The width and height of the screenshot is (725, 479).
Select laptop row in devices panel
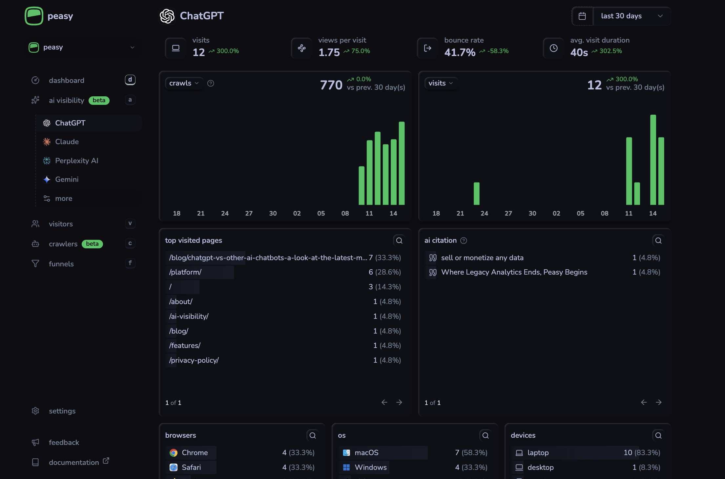(588, 453)
